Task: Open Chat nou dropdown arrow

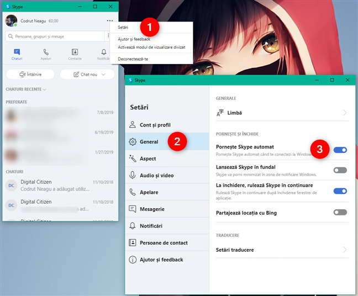Action: coord(103,75)
